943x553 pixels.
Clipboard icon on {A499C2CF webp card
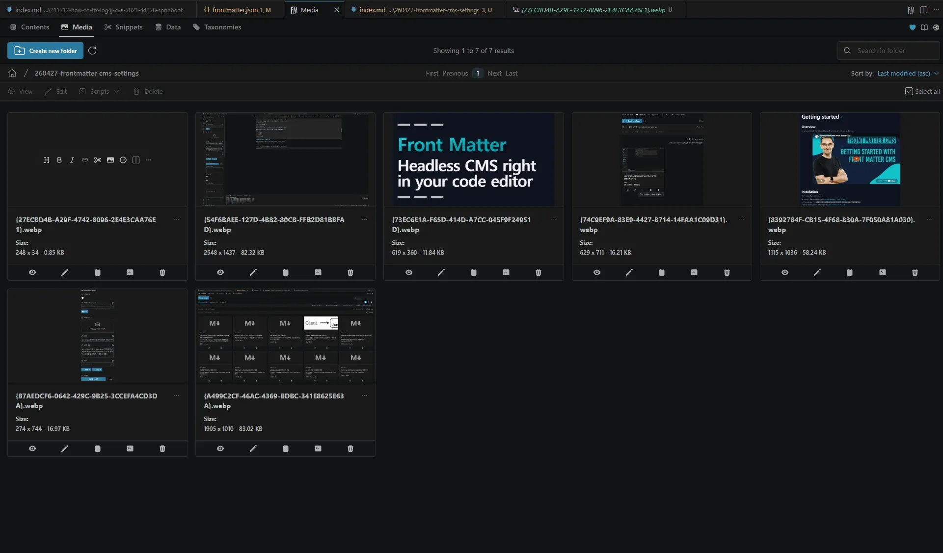click(286, 448)
